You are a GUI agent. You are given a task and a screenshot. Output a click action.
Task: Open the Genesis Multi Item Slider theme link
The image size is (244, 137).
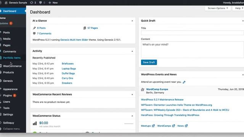tap(74, 40)
